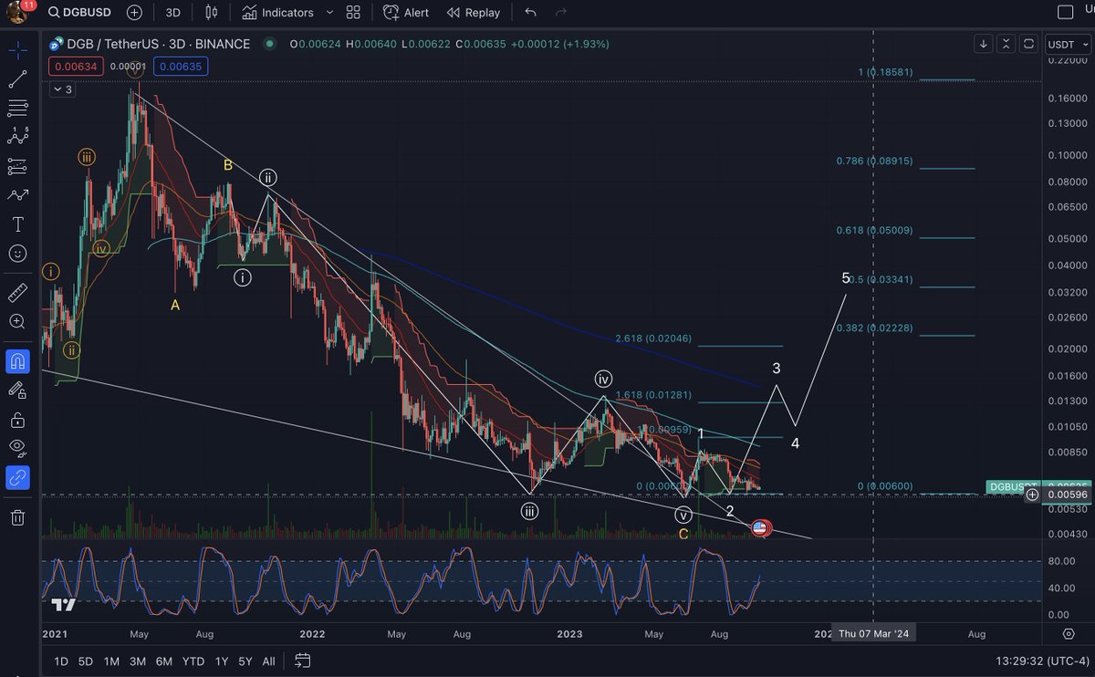Screen dimensions: 1095x677
Task: Open the Indicators dialog
Action: click(x=277, y=12)
